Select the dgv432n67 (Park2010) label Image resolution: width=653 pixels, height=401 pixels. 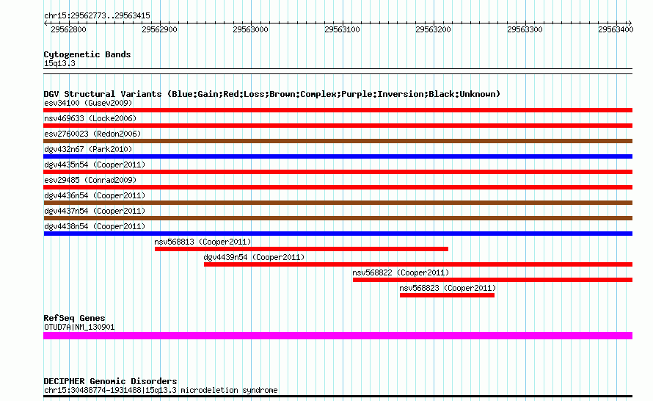pos(88,149)
